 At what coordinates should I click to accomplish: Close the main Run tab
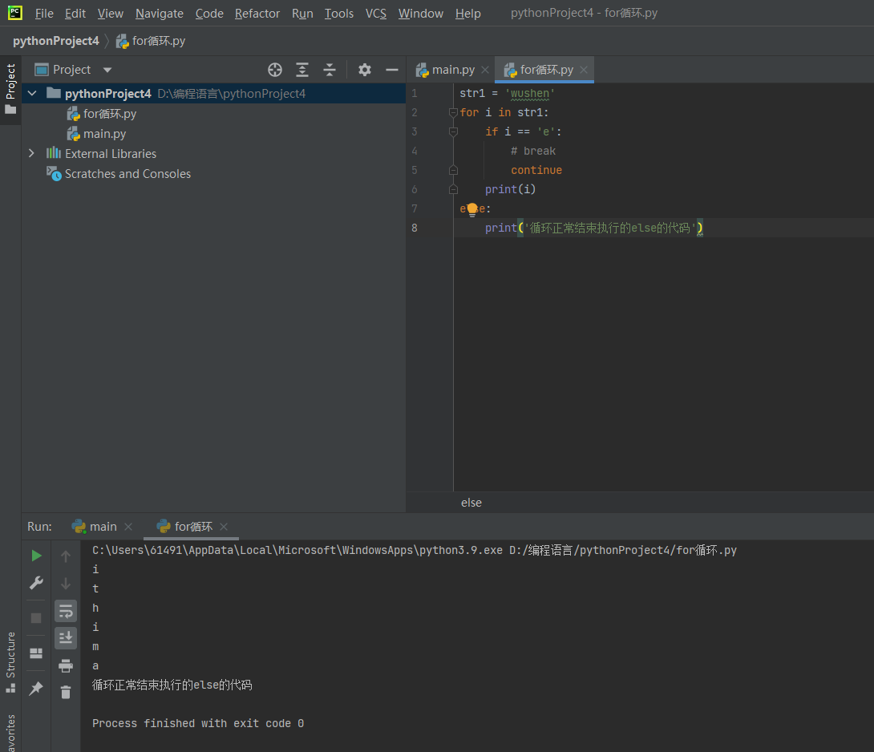point(128,527)
